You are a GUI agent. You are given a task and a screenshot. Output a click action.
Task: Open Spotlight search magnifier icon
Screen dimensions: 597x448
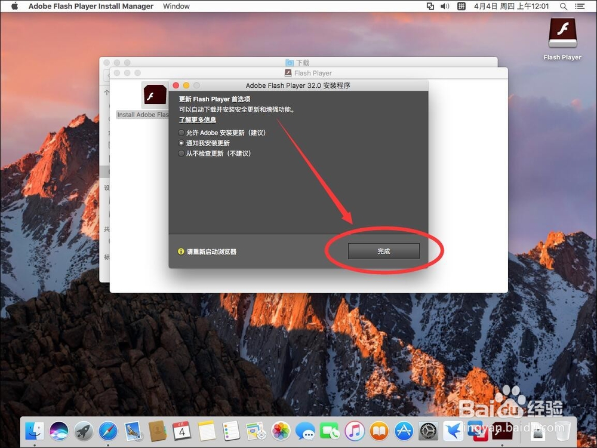click(564, 6)
